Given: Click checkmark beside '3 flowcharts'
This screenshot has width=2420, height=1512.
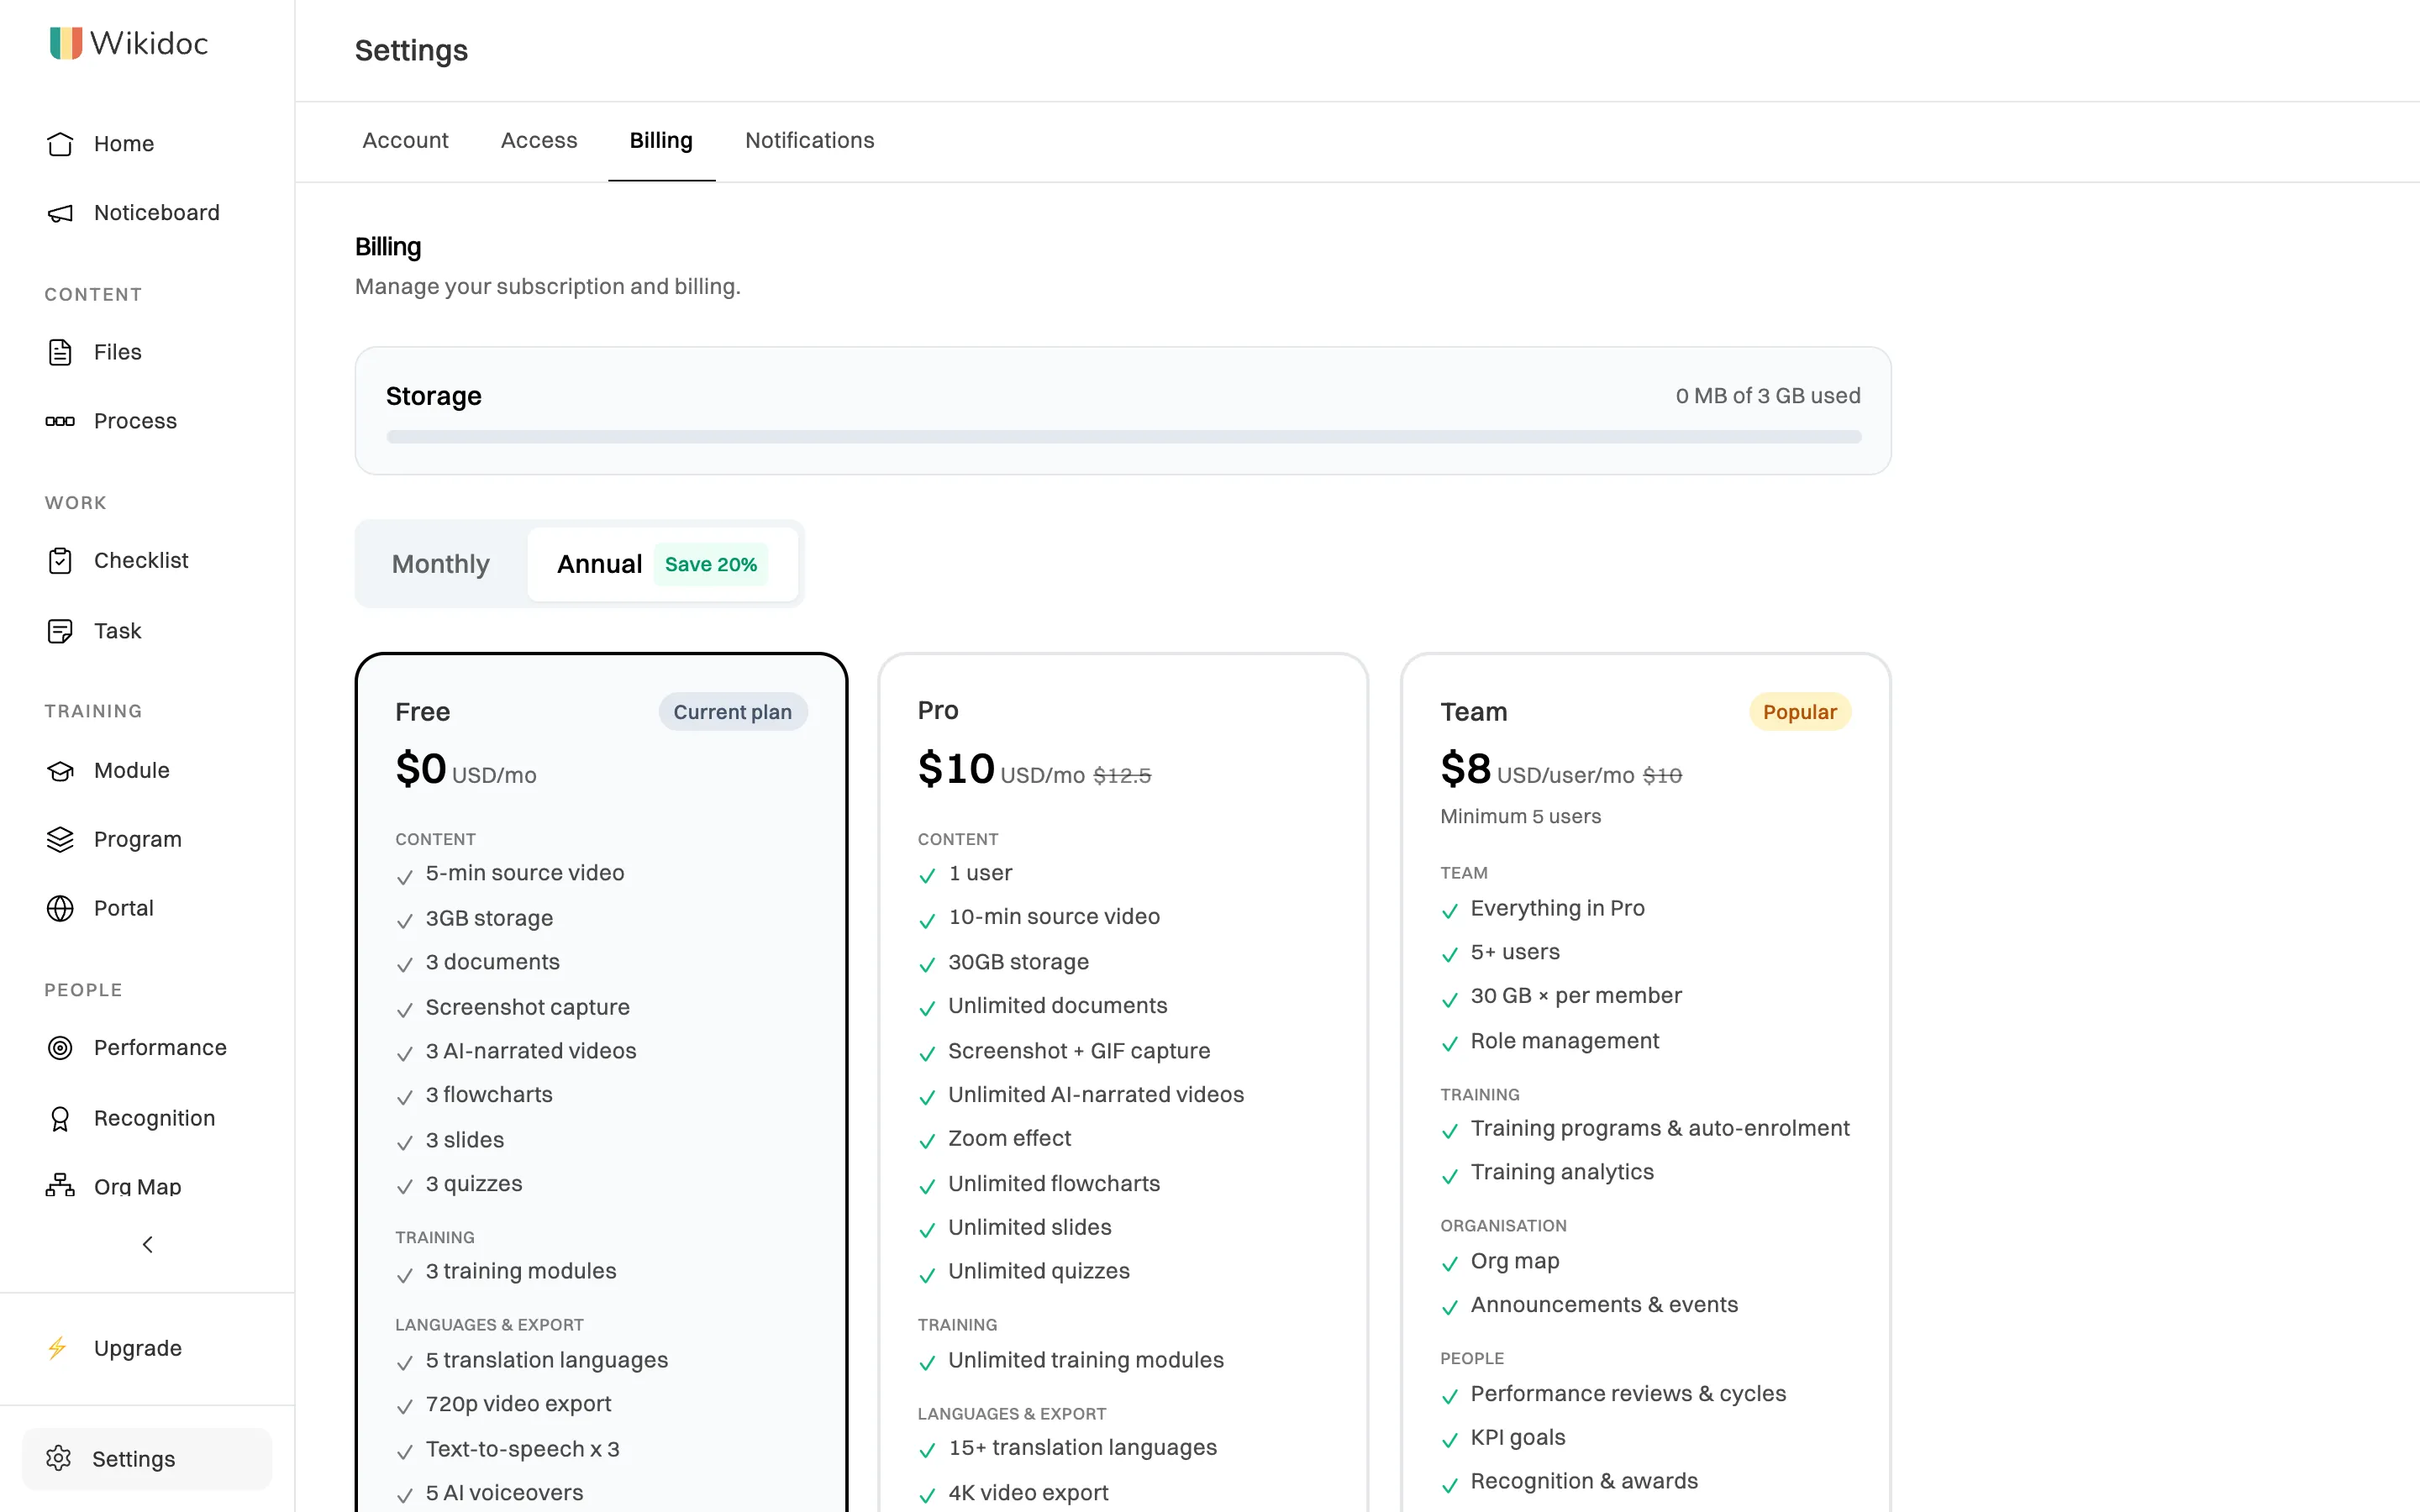Looking at the screenshot, I should (404, 1097).
